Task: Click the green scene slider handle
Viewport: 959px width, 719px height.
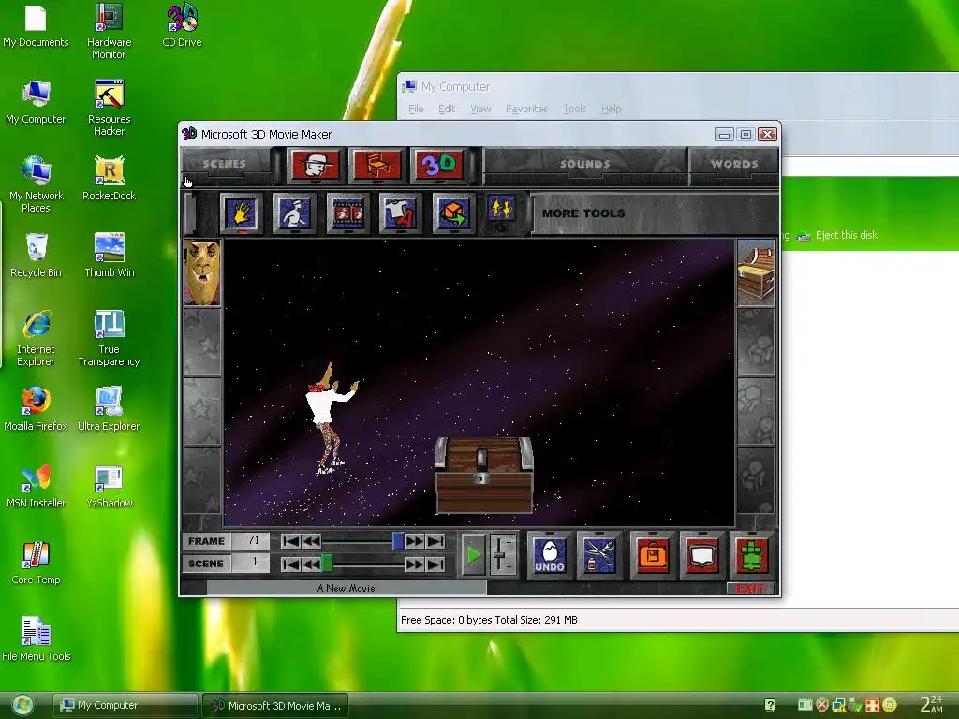Action: pyautogui.click(x=327, y=564)
